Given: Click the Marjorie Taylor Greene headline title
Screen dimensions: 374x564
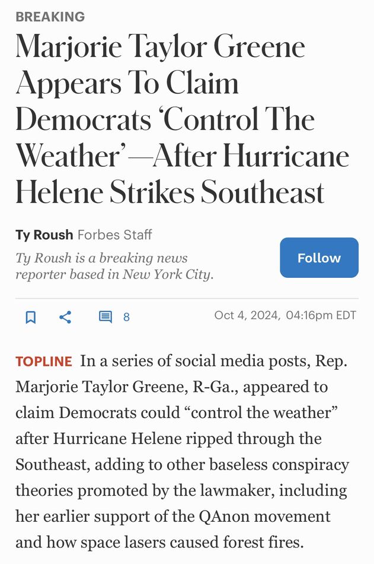Looking at the screenshot, I should pyautogui.click(x=182, y=119).
